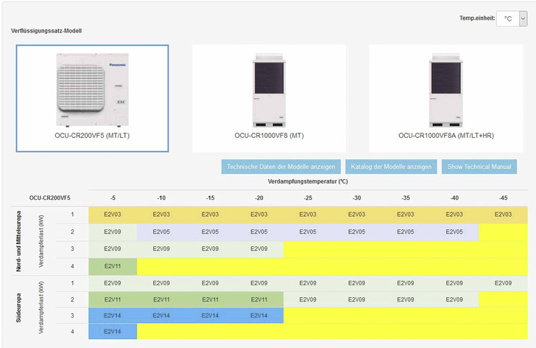
Task: Click Südeuropa row 2 E2V11 under -20
Action: (258, 299)
